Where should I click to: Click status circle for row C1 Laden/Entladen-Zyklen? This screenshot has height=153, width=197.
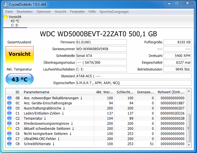click(x=9, y=113)
